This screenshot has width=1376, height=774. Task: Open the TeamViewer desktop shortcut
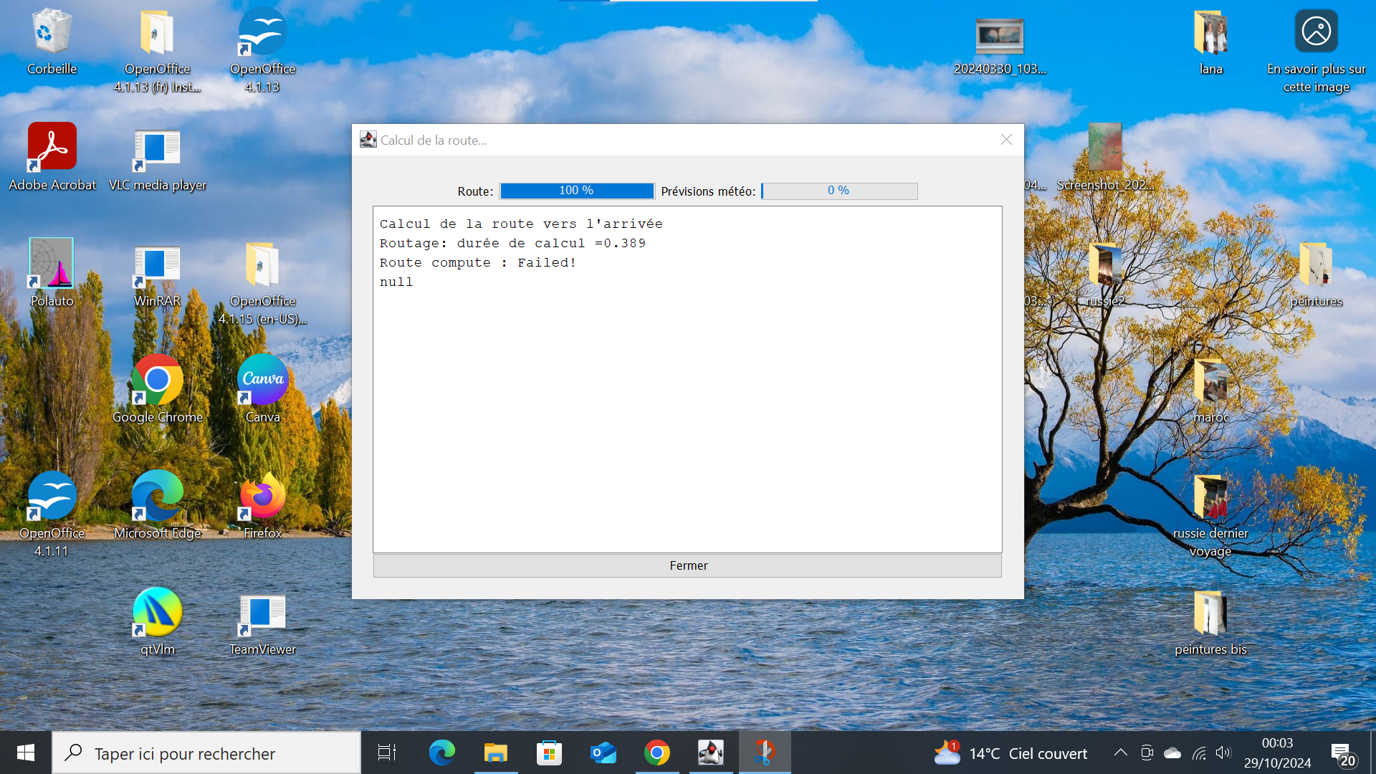(262, 621)
